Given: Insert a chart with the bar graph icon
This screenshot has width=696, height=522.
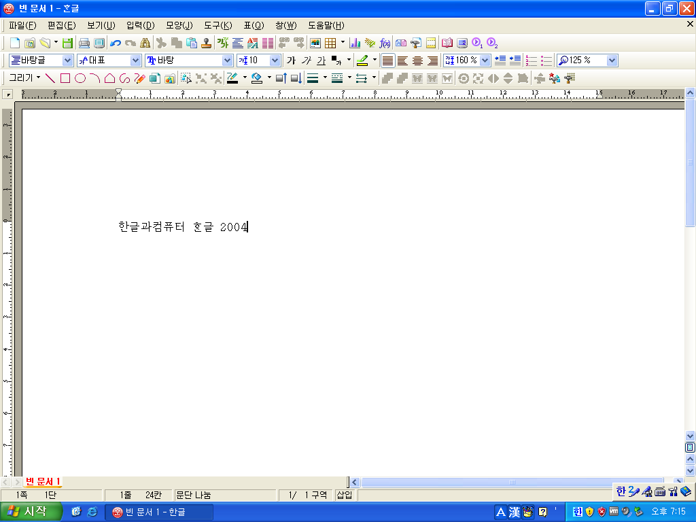Looking at the screenshot, I should click(x=355, y=43).
